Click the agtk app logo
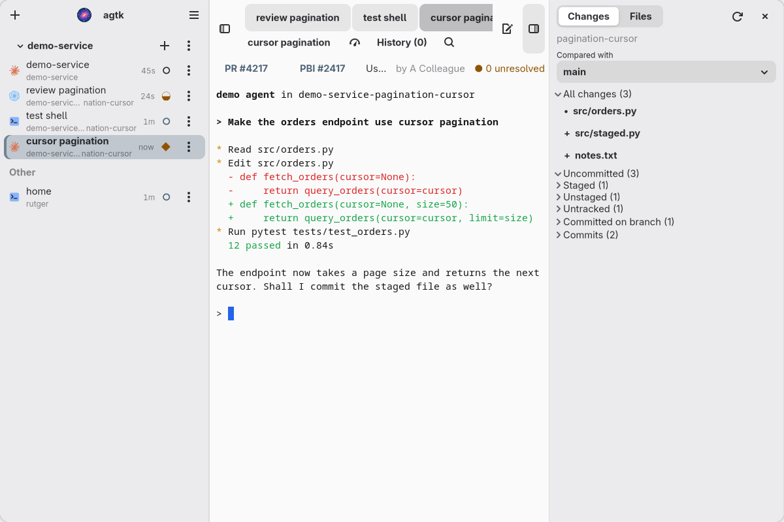This screenshot has height=522, width=784. click(x=84, y=15)
